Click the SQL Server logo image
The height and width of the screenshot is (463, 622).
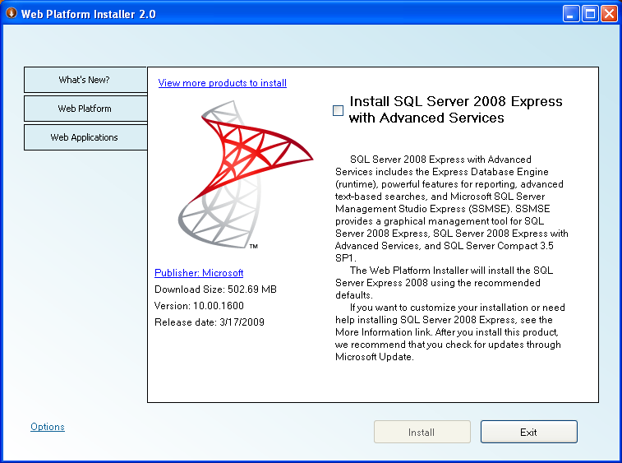point(245,174)
